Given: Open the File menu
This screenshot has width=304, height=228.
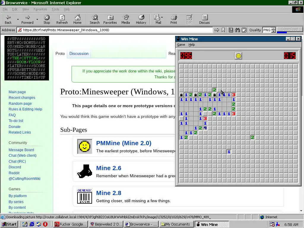Looking at the screenshot, I should [x=5, y=9].
